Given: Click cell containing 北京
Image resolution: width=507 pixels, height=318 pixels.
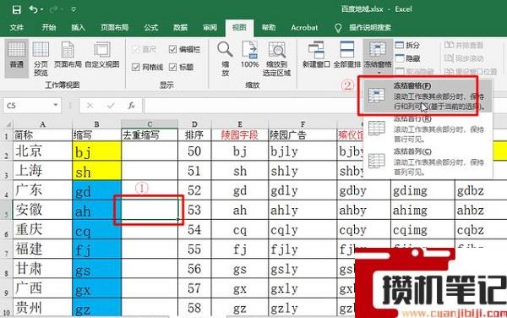Looking at the screenshot, I should (x=42, y=151).
